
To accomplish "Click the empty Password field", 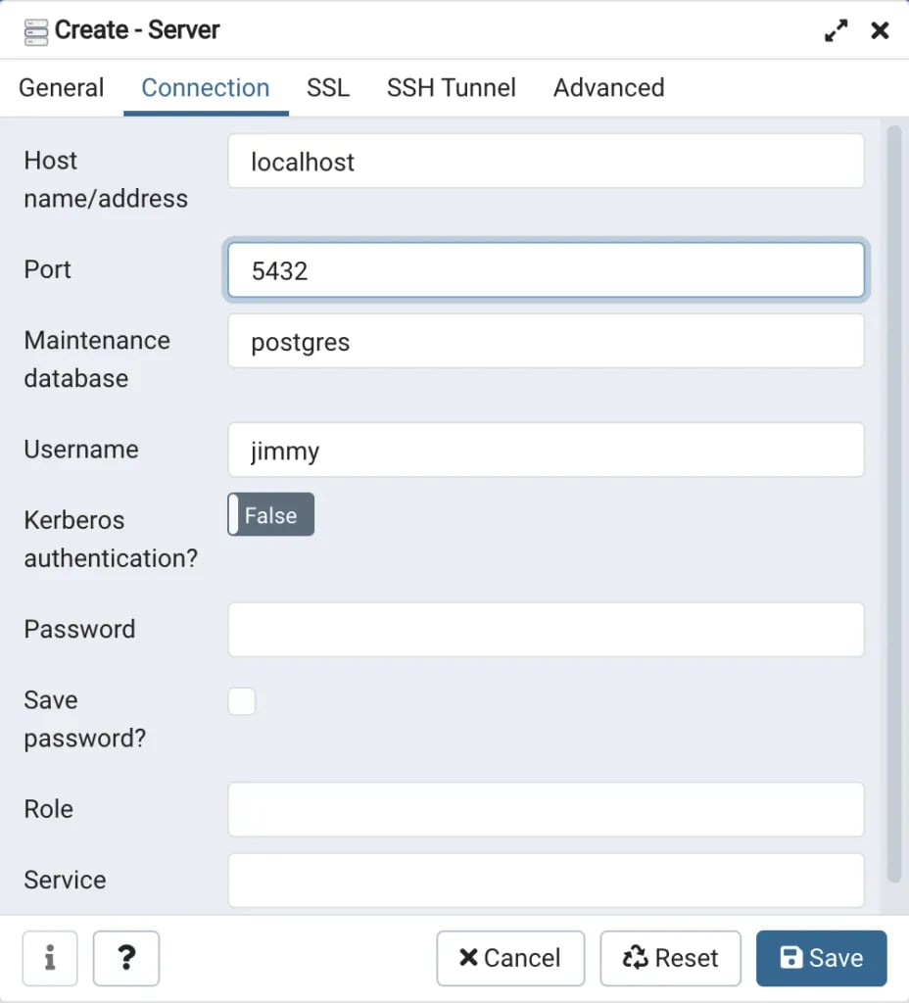I will click(x=546, y=630).
